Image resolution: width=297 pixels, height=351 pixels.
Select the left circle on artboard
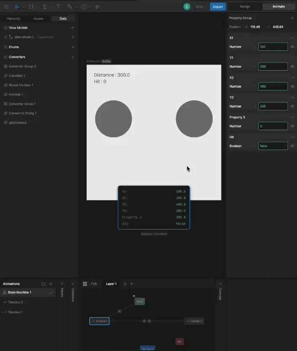point(113,119)
